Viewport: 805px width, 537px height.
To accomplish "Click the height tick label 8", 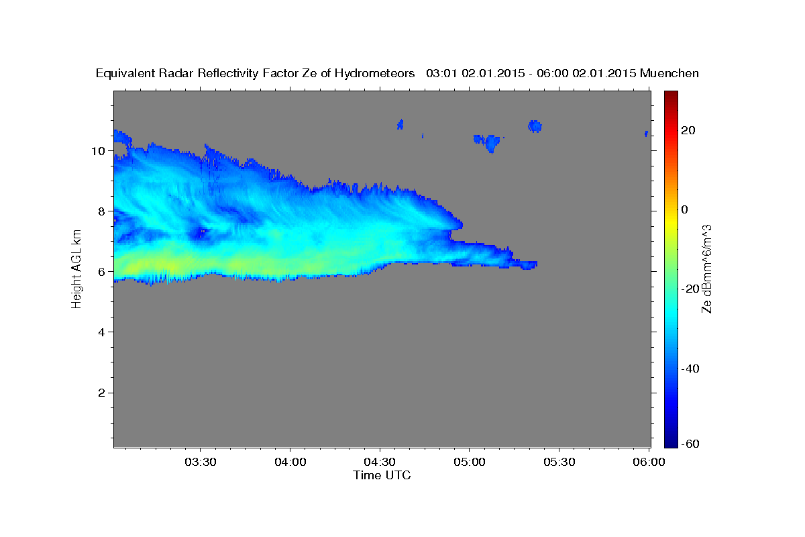I will (x=101, y=211).
